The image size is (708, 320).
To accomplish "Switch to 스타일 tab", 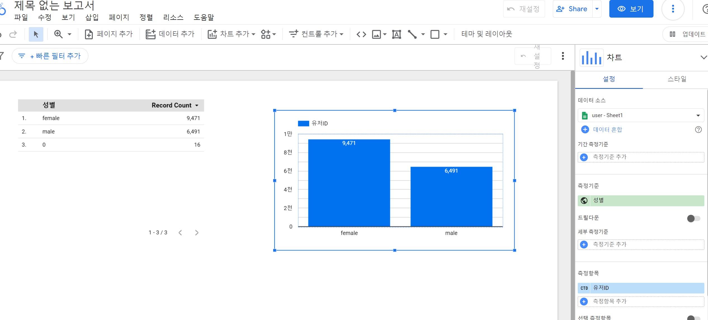I will click(677, 79).
